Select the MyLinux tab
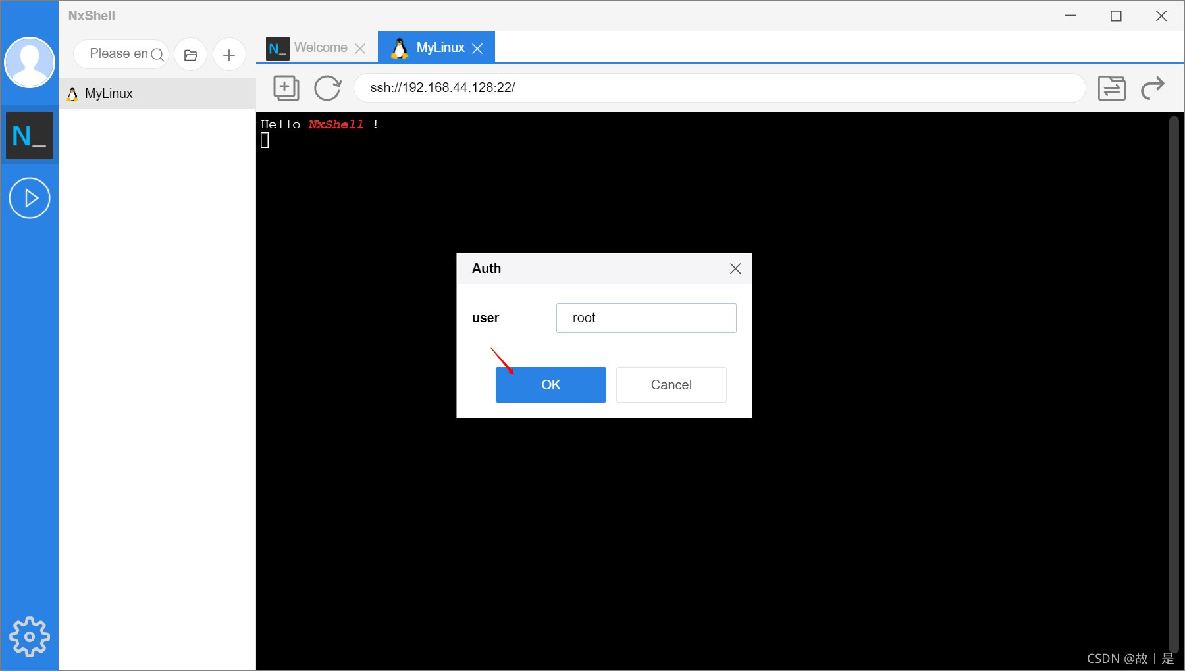 [x=436, y=47]
